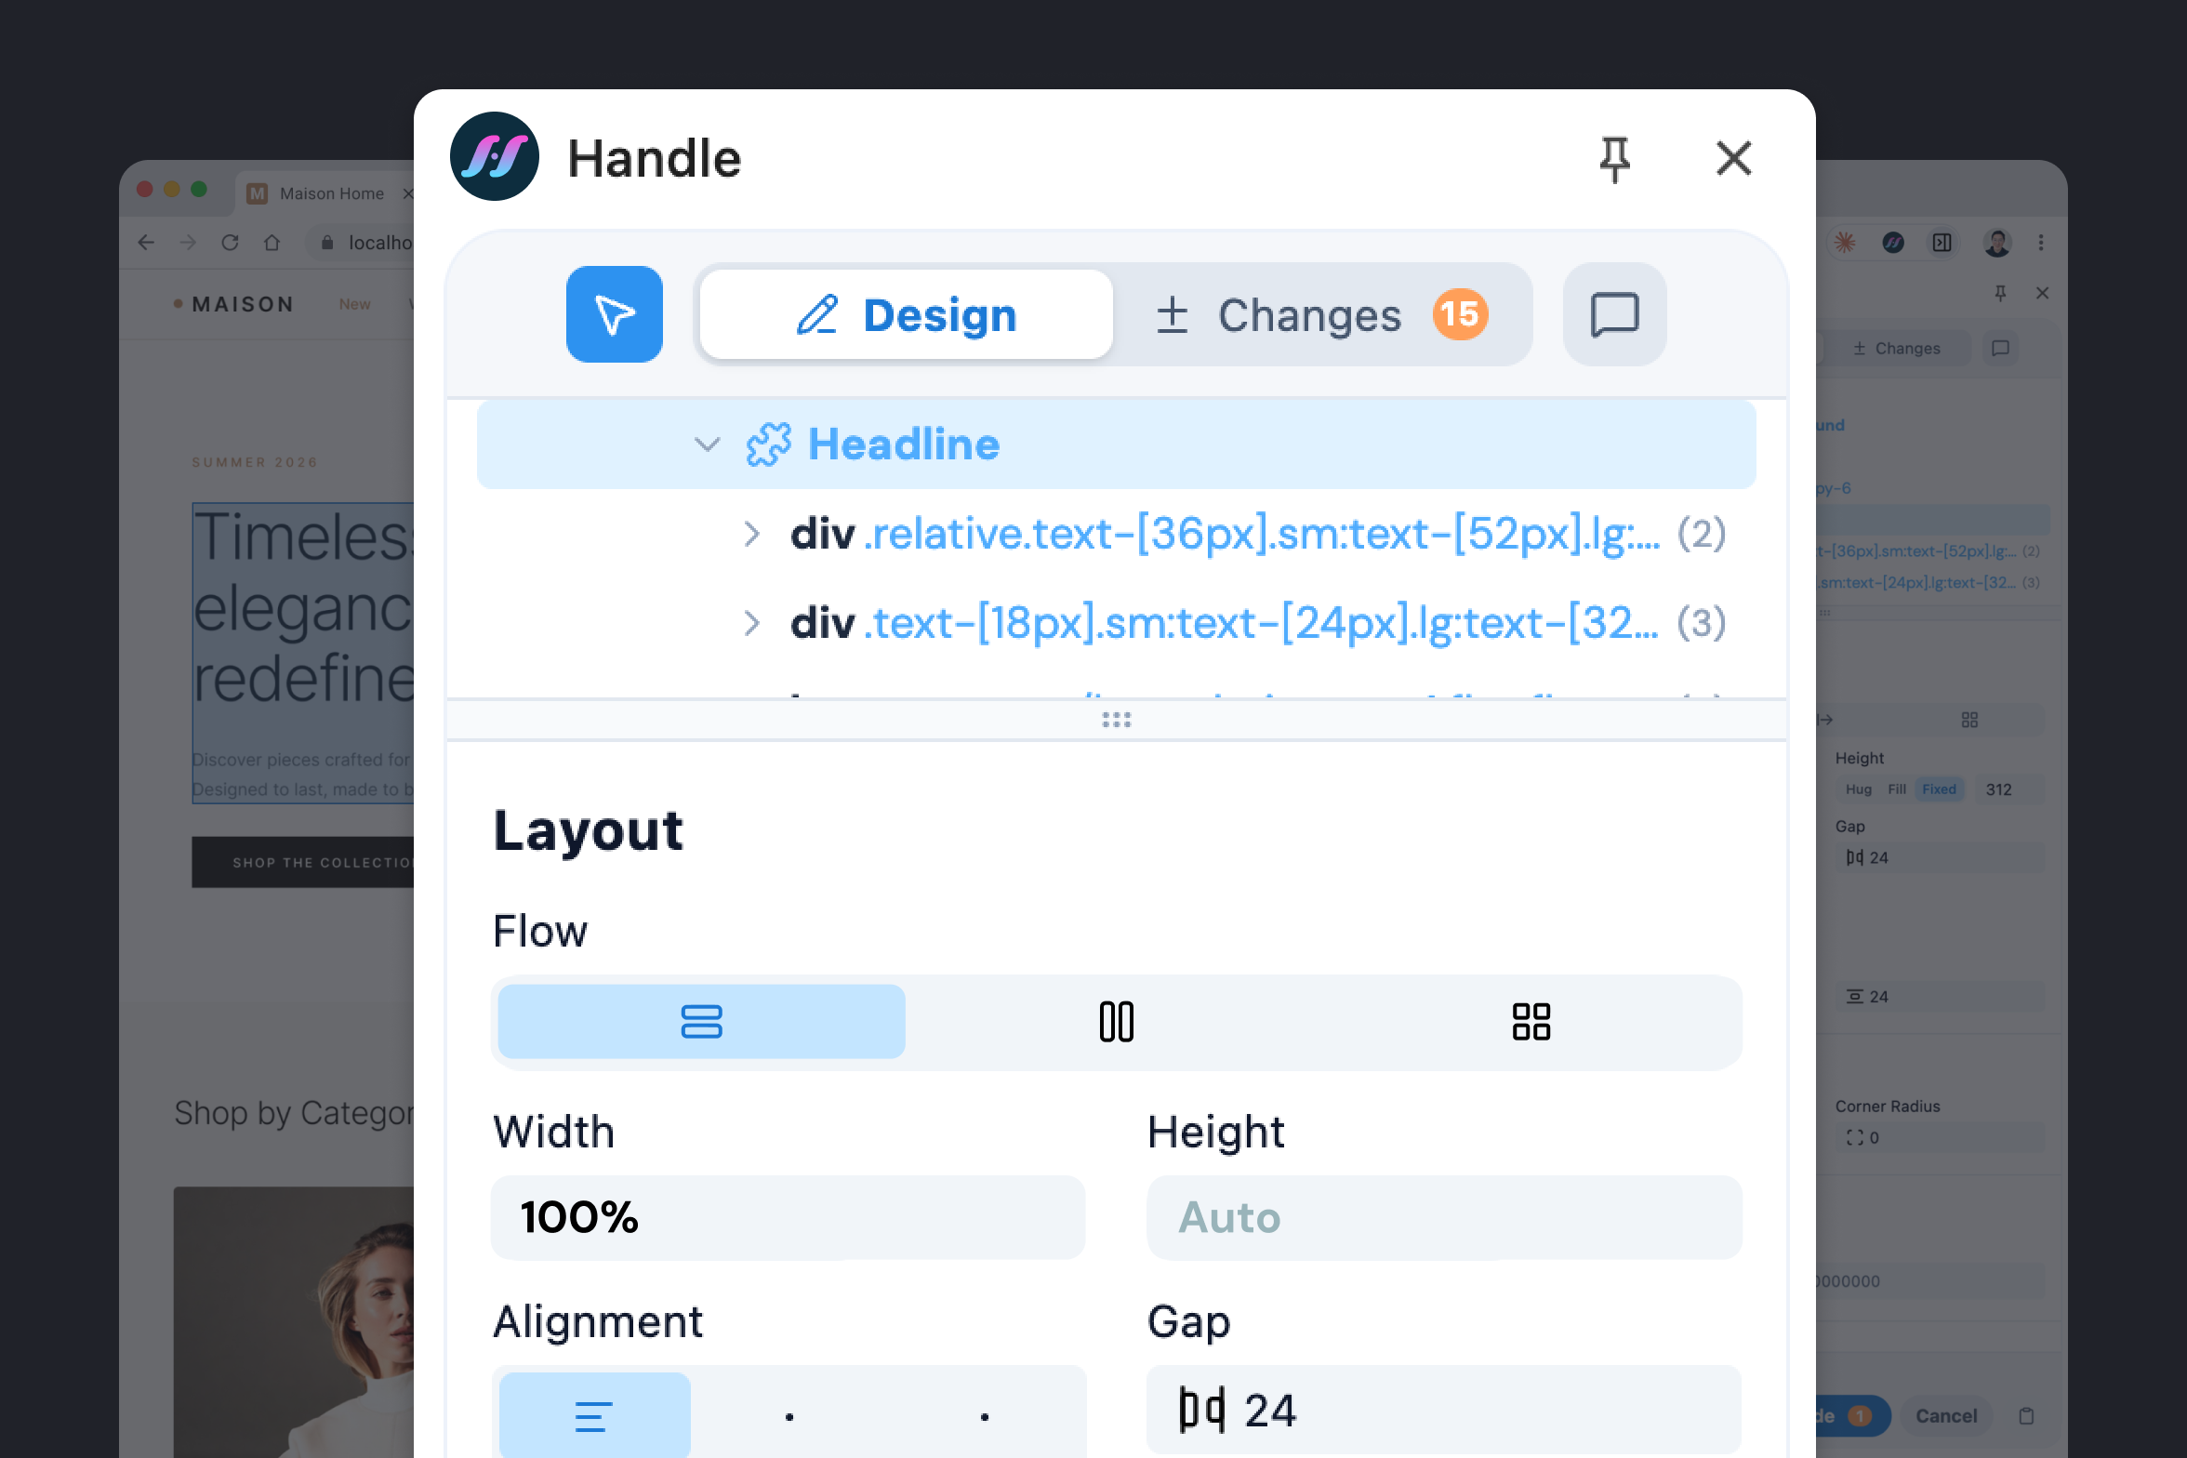Select vertical stack flow layout
This screenshot has width=2187, height=1458.
point(700,1022)
